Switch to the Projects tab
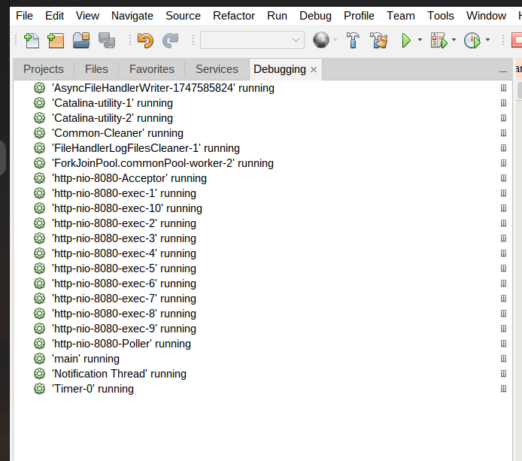The image size is (522, 461). pos(44,69)
